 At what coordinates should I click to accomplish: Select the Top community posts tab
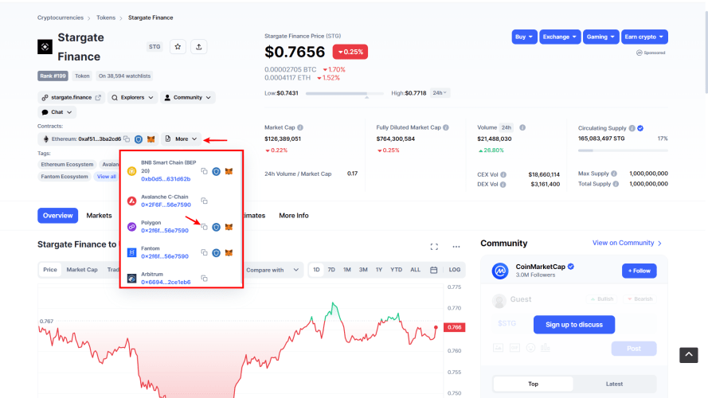point(534,384)
